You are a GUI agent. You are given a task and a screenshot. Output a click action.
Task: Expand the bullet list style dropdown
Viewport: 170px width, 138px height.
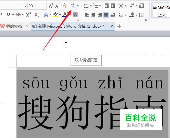coord(91,6)
